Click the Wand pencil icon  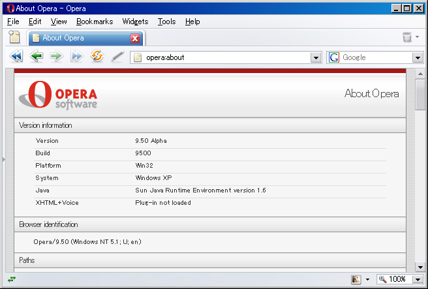[x=117, y=57]
